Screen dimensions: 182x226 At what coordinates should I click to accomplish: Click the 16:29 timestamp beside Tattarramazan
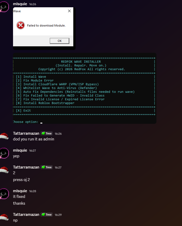pyautogui.click(x=58, y=215)
